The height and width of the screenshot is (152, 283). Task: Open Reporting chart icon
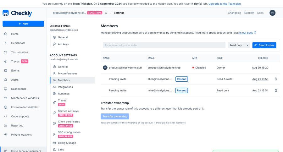pos(6,125)
